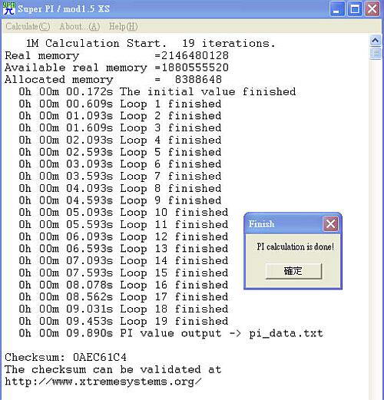This screenshot has width=384, height=400.
Task: Close the Super PI main window
Action: tap(372, 8)
